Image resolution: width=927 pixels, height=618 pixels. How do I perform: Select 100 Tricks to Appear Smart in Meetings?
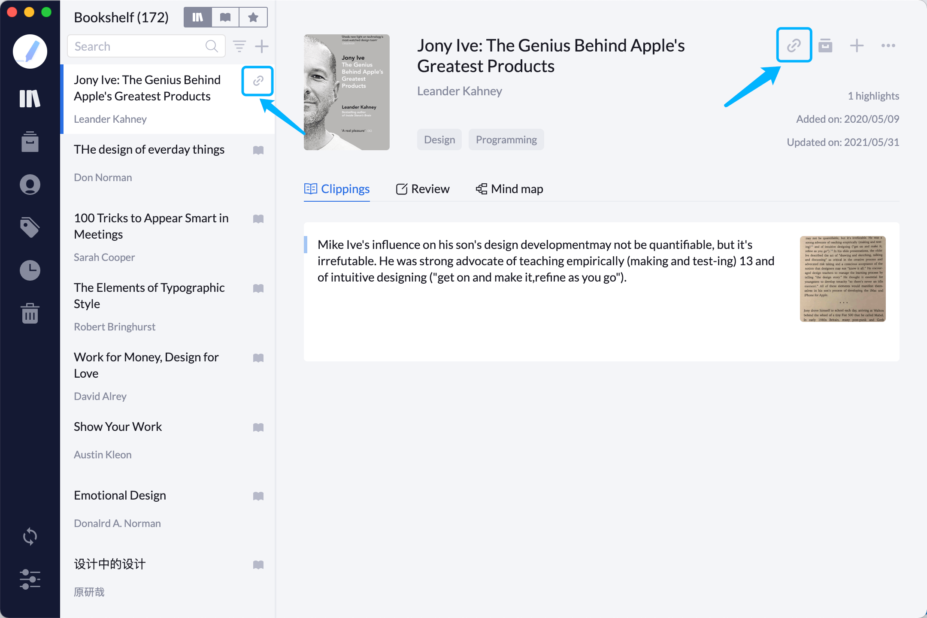point(168,238)
